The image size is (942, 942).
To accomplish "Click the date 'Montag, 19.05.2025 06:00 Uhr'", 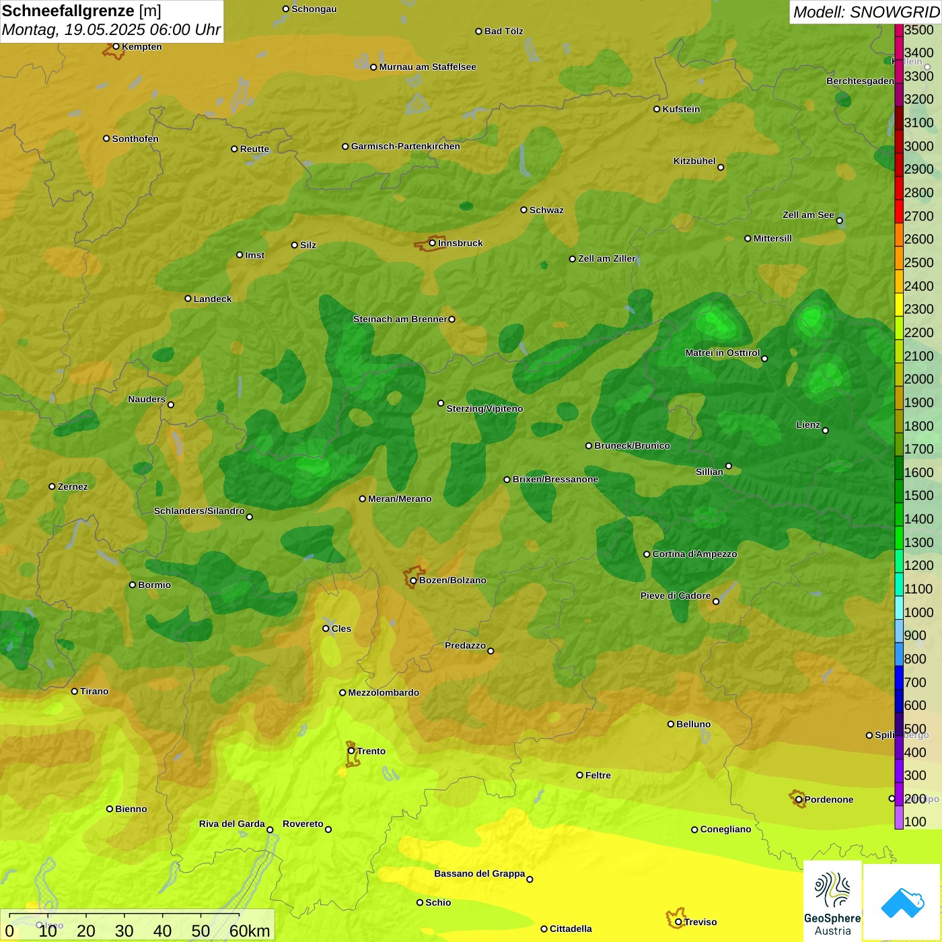I will pyautogui.click(x=111, y=30).
